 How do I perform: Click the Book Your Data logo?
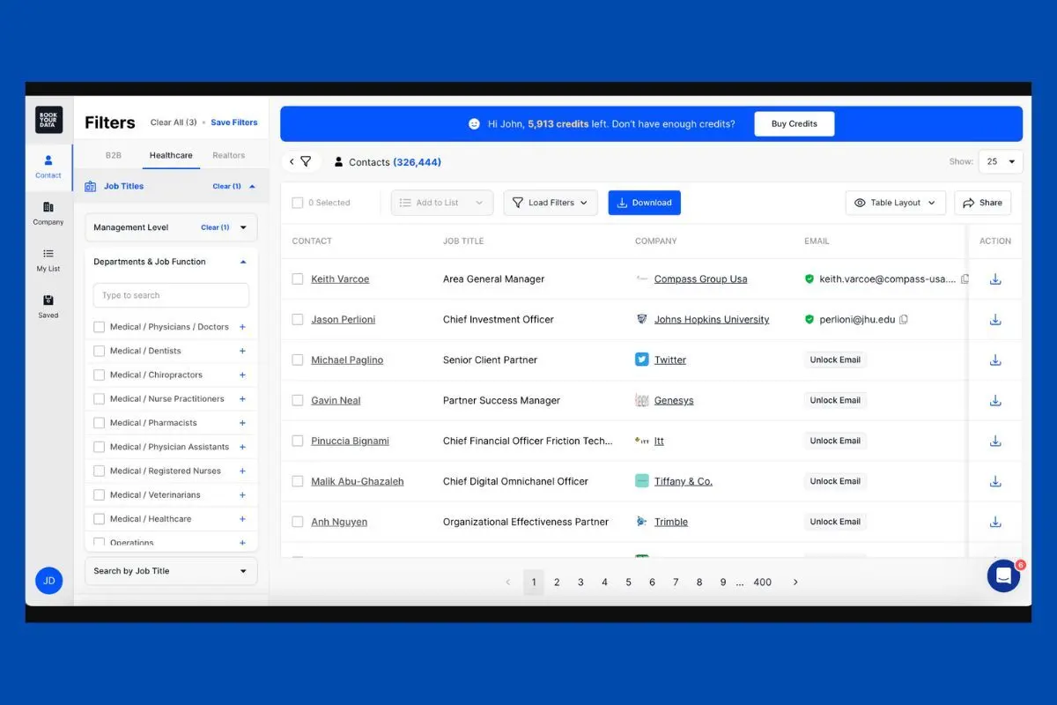pos(48,120)
